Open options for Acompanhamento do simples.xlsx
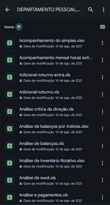110x205 pixels. tap(103, 43)
